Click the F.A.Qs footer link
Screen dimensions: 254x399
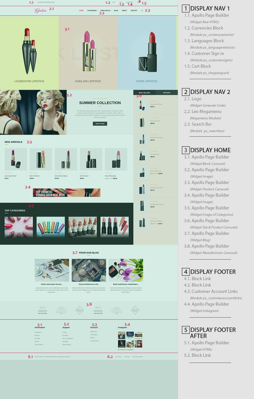tap(65, 332)
